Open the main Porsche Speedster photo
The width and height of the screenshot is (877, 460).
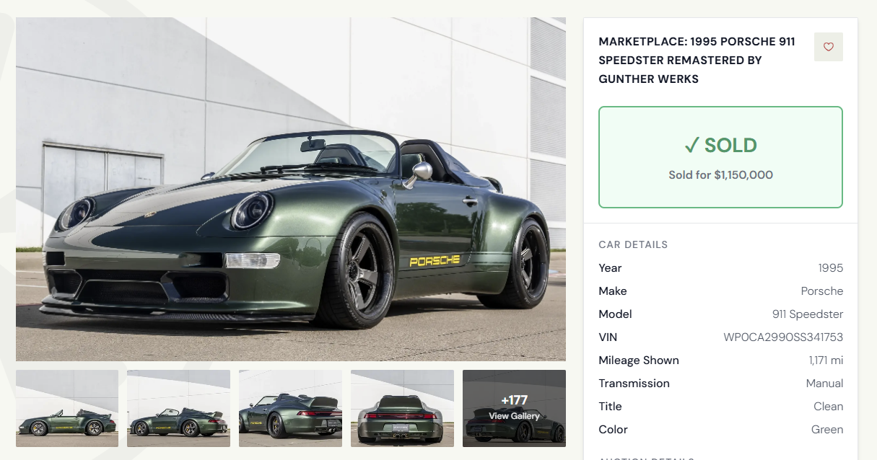[x=291, y=189]
